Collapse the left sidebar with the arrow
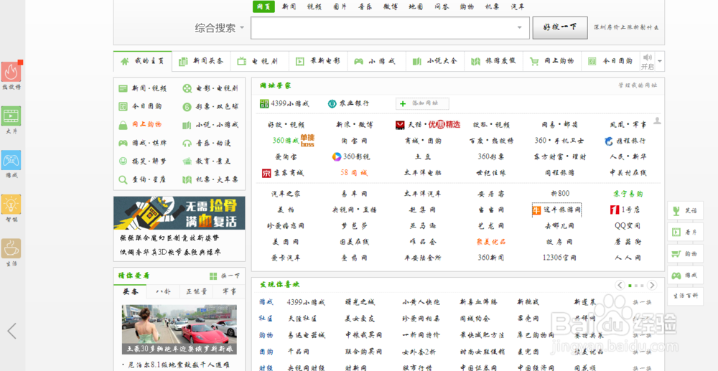 pyautogui.click(x=12, y=330)
